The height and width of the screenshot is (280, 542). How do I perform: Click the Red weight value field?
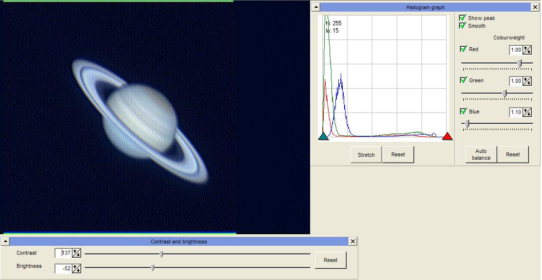click(x=516, y=50)
